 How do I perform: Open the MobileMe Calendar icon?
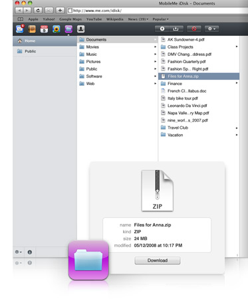(x=44, y=29)
